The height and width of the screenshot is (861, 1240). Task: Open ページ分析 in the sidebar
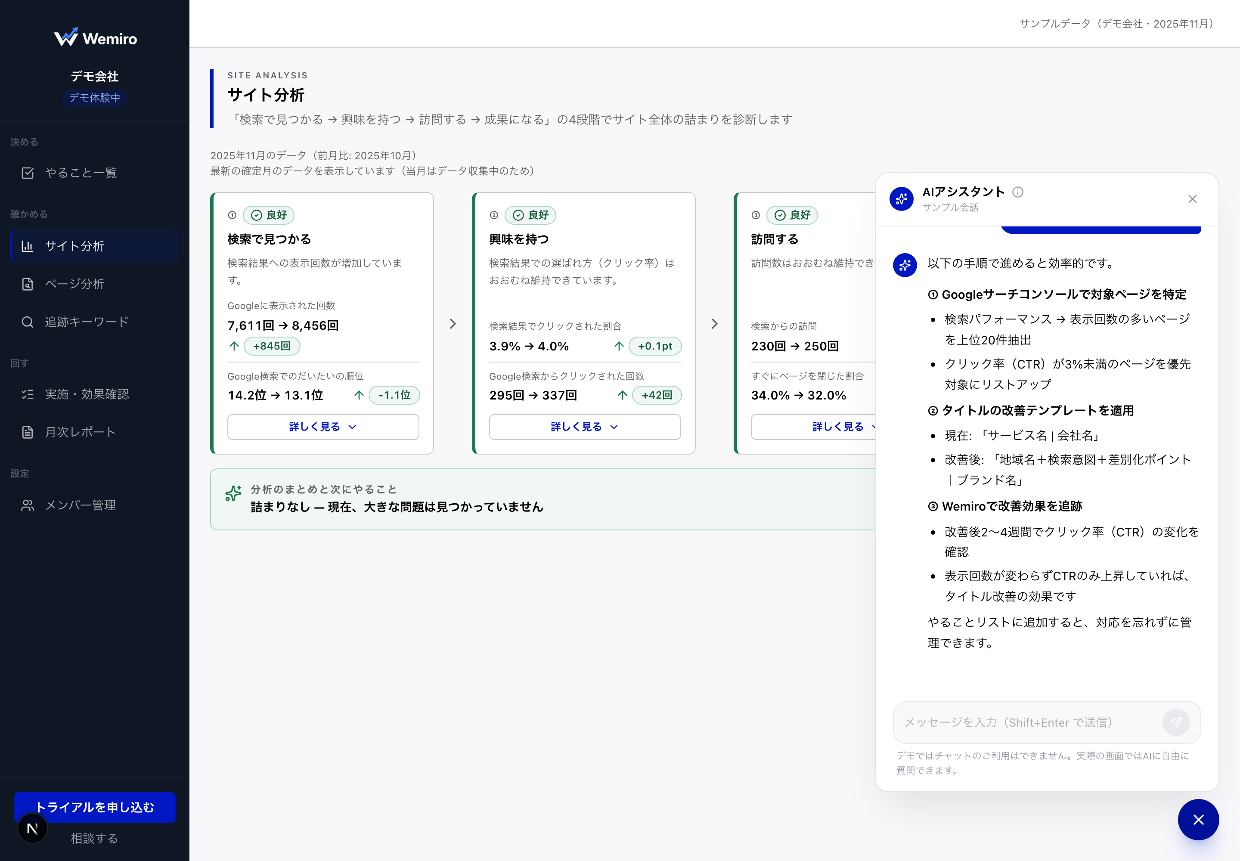[x=94, y=284]
